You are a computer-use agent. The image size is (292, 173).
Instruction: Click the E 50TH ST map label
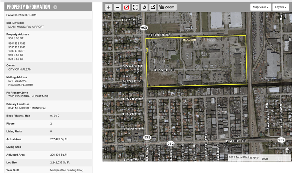coord(133,129)
